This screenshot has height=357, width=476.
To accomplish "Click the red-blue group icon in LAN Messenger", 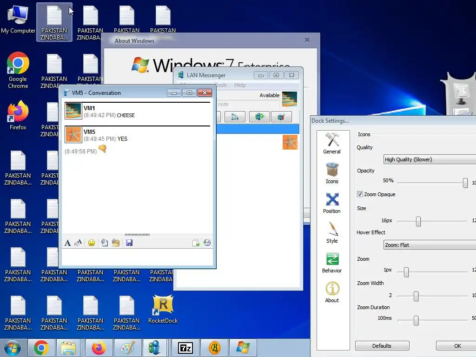I will [281, 117].
